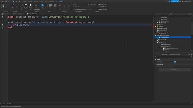
Task: Collapse ServerScriptService in Explorer
Action: (156, 35)
